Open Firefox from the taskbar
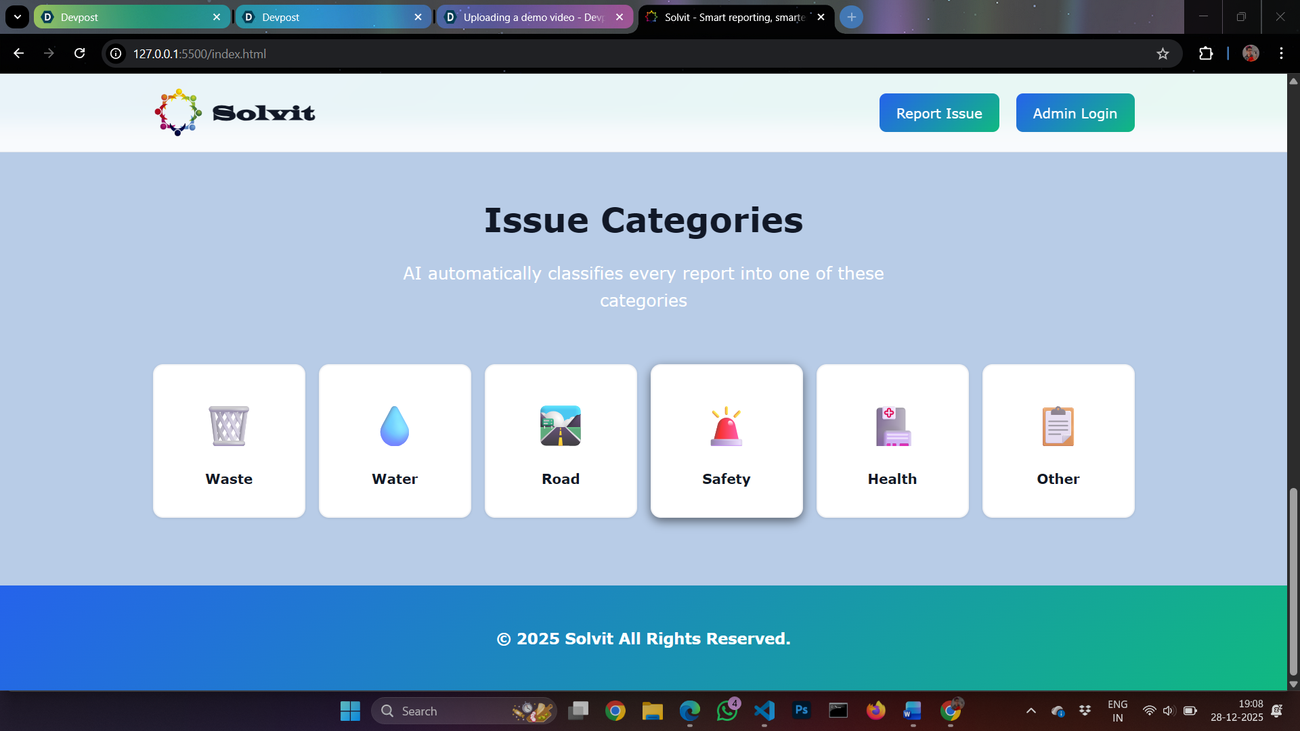Viewport: 1300px width, 731px height. (875, 711)
